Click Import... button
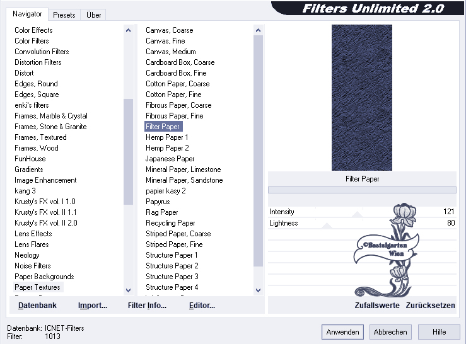The width and height of the screenshot is (466, 344). [x=93, y=306]
